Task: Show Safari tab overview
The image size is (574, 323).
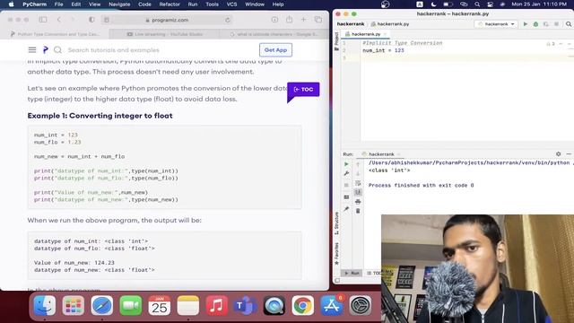Action: point(318,20)
